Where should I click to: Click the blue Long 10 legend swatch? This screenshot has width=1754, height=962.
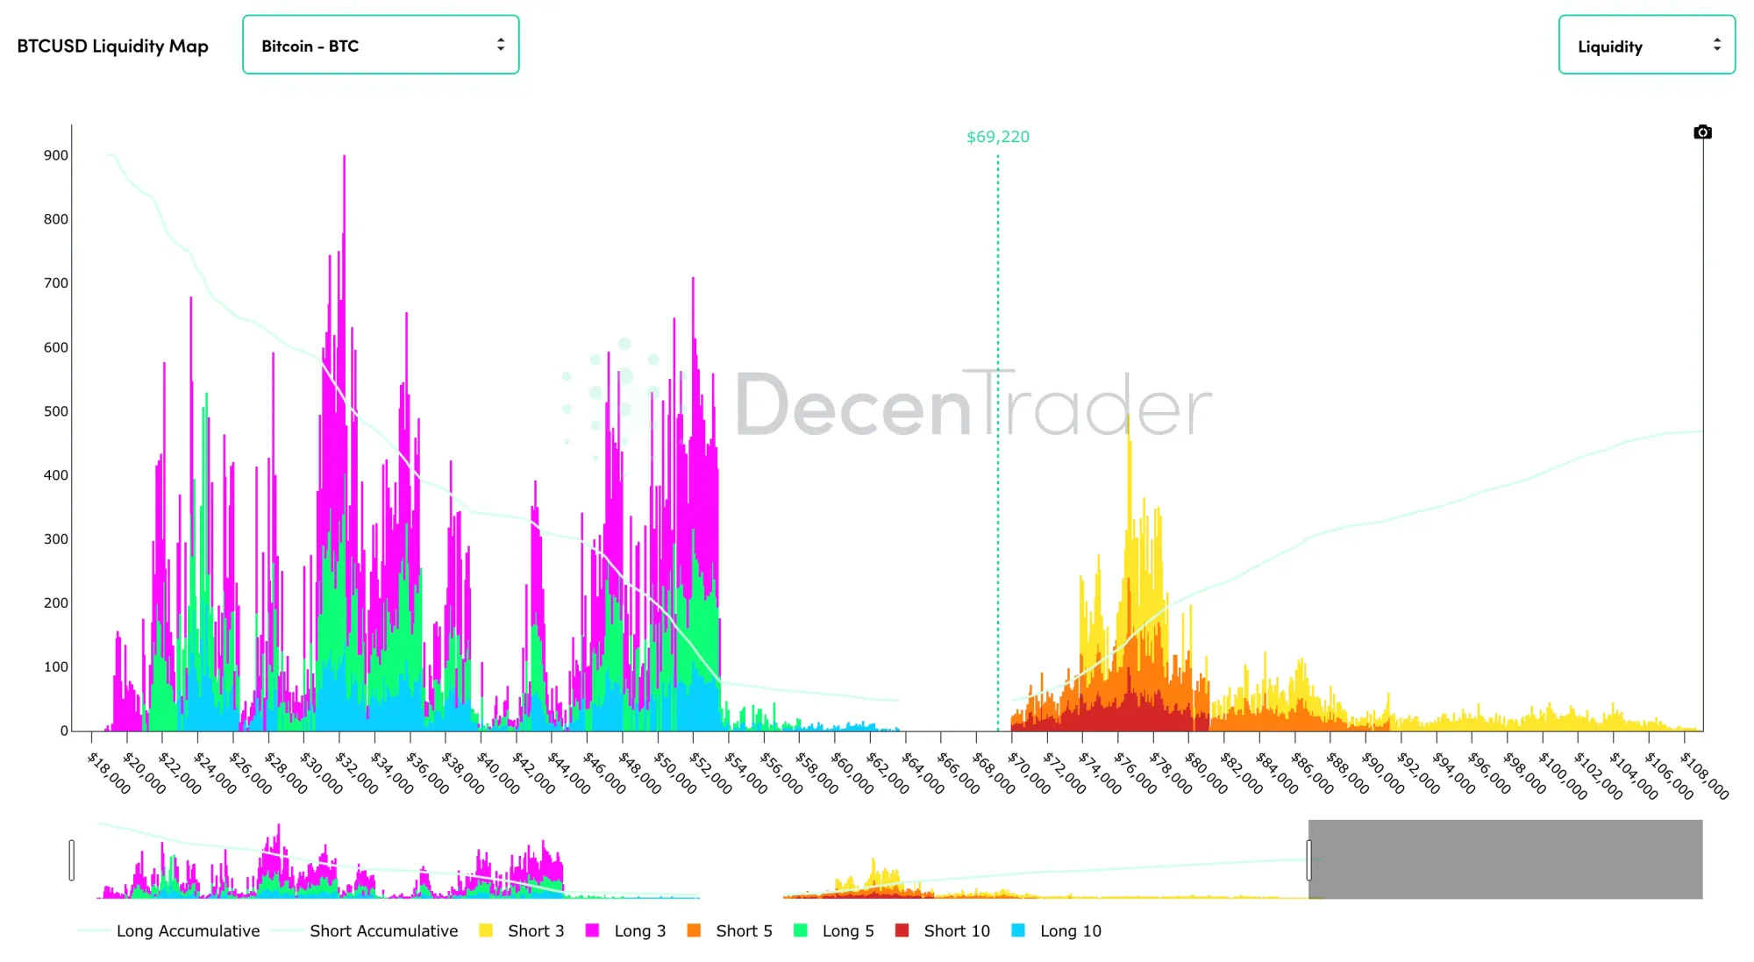(1018, 930)
